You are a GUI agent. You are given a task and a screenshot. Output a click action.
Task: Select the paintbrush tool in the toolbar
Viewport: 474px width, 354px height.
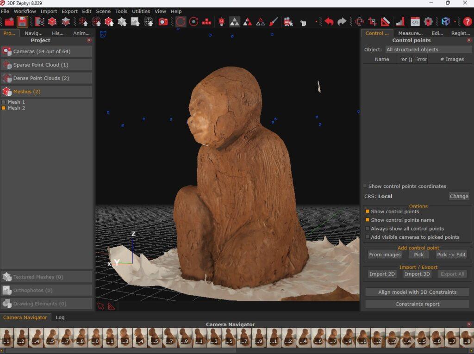click(x=274, y=21)
